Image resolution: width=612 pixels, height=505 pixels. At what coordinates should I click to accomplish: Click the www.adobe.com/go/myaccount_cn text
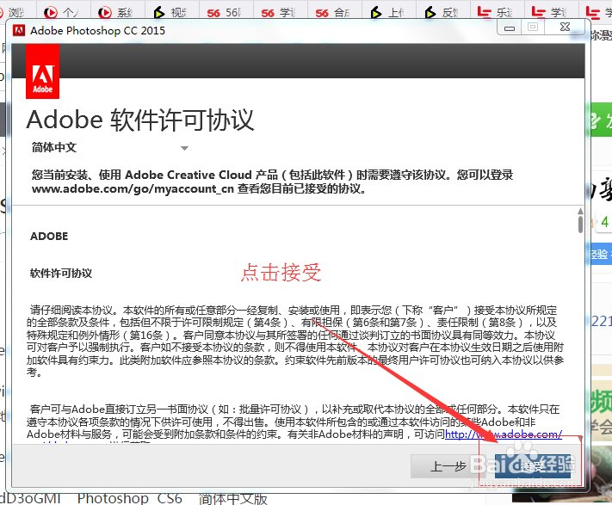tap(133, 188)
